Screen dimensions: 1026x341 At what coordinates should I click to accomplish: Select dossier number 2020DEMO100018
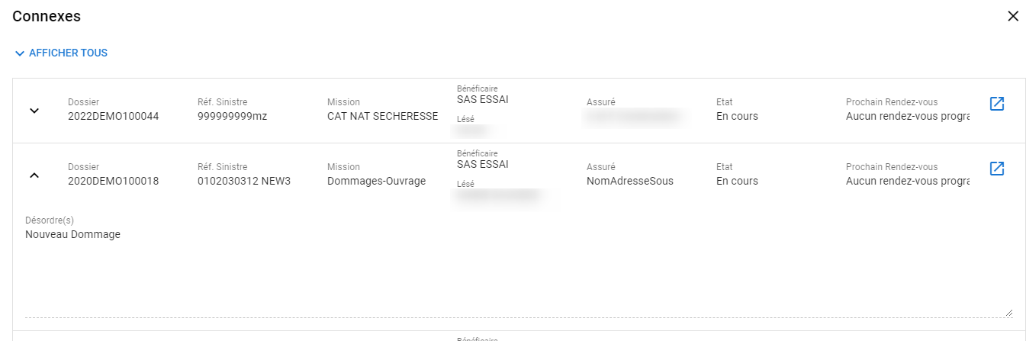(x=113, y=182)
